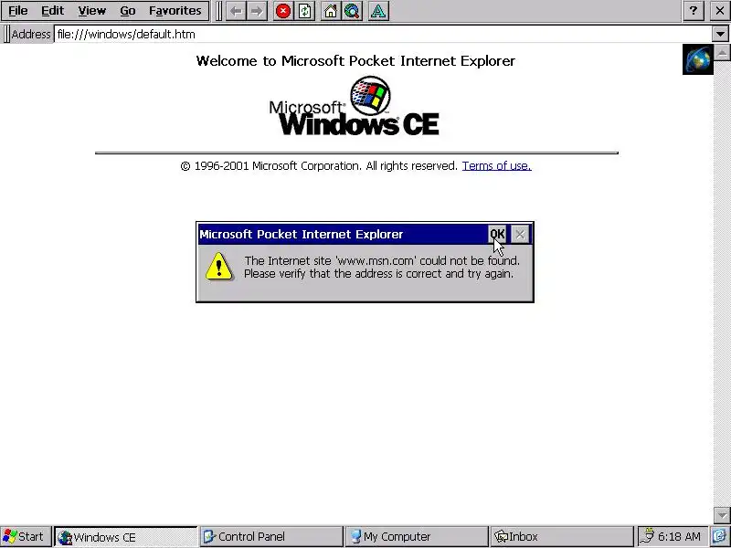Open the File menu
Viewport: 731px width, 548px height.
click(x=18, y=11)
